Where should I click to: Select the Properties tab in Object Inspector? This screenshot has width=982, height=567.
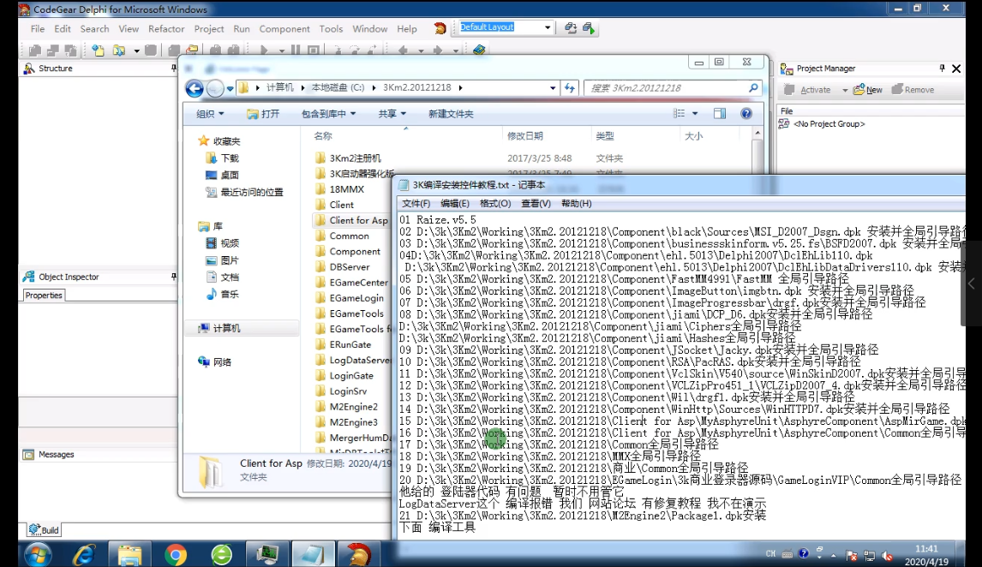(x=44, y=295)
